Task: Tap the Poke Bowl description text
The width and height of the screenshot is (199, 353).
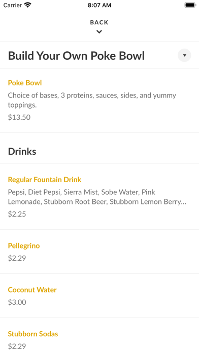Action: click(x=92, y=100)
